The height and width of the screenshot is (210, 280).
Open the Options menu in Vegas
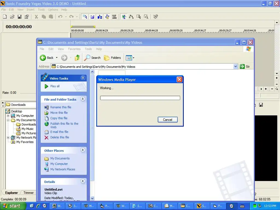(x=53, y=10)
